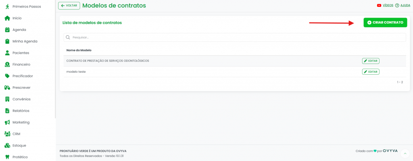The image size is (413, 161).
Task: Open Financeiro via the money icon
Action: coord(7,64)
